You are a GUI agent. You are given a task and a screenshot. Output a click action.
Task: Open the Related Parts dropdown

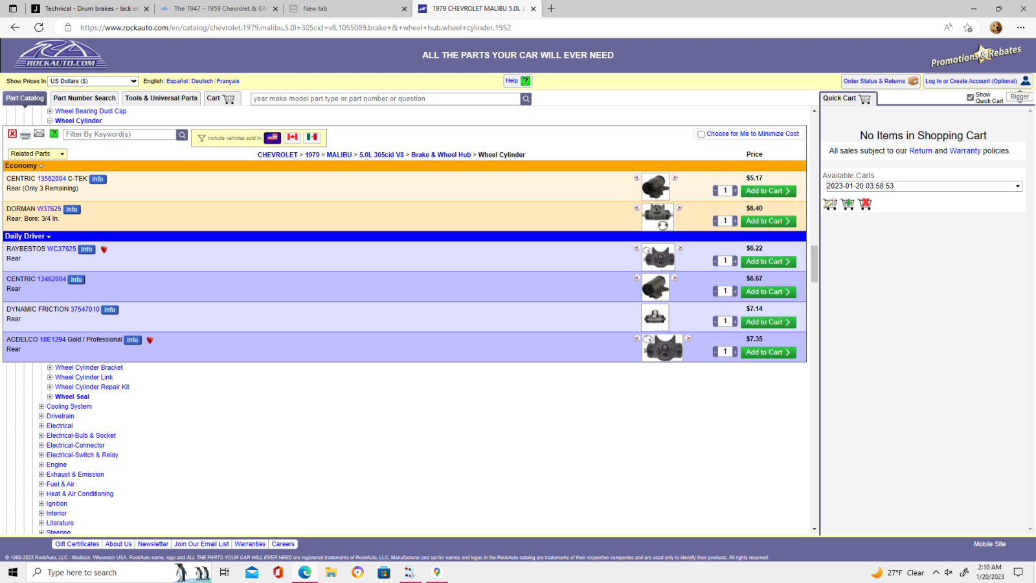click(x=38, y=154)
